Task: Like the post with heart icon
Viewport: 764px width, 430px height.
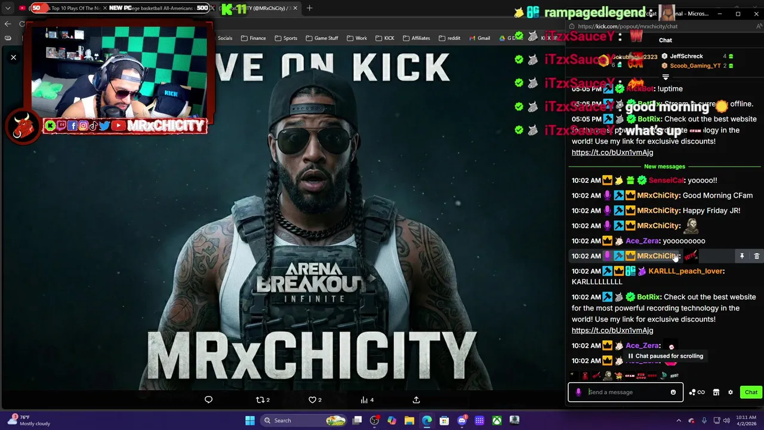Action: point(315,400)
